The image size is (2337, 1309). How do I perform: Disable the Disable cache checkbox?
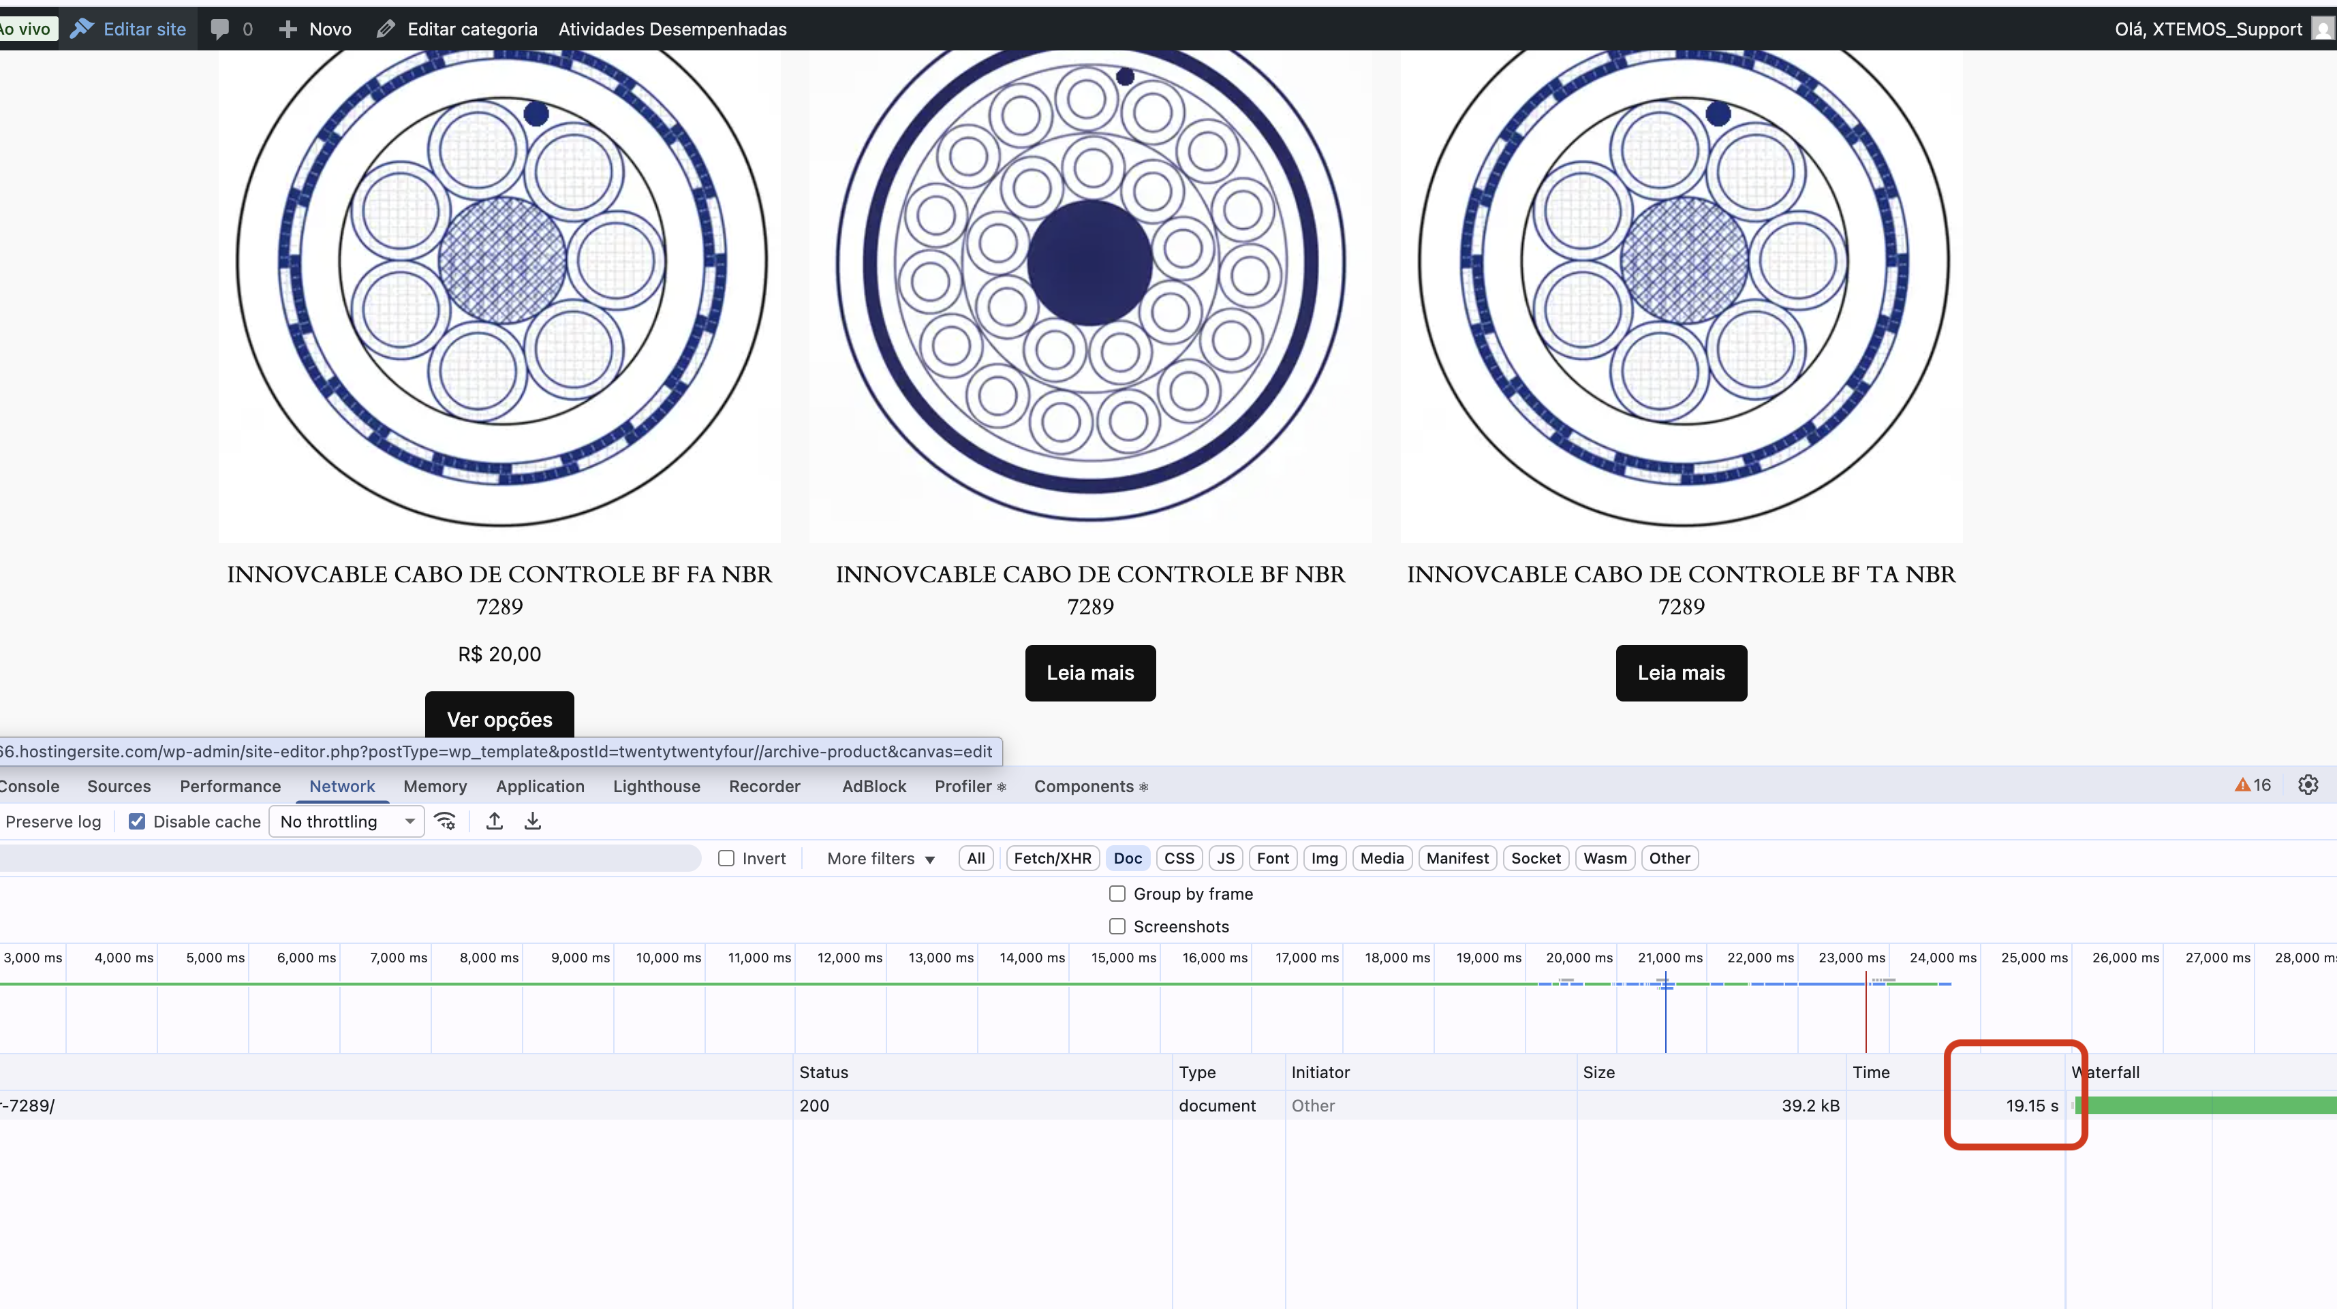tap(137, 821)
